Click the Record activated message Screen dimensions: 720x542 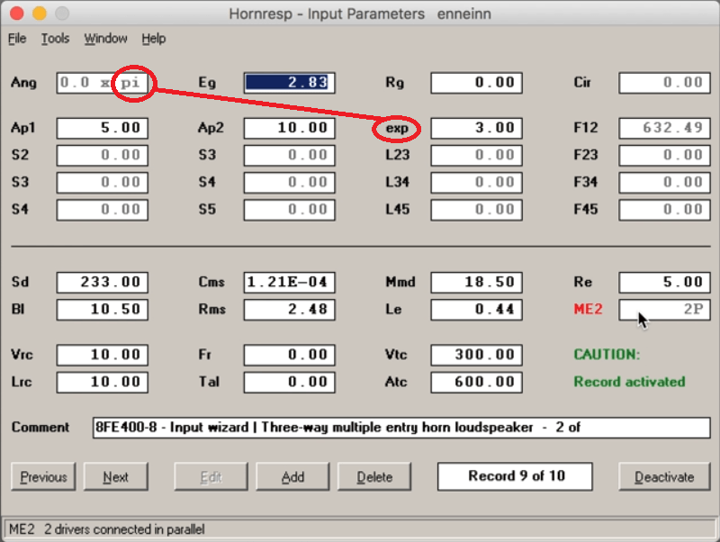[x=629, y=382]
